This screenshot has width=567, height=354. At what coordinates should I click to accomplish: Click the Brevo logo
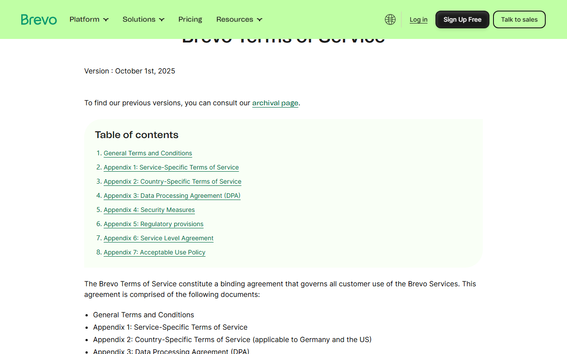[x=39, y=19]
